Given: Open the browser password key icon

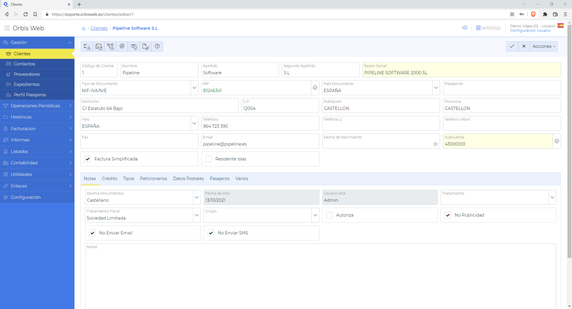Looking at the screenshot, I should tap(522, 14).
